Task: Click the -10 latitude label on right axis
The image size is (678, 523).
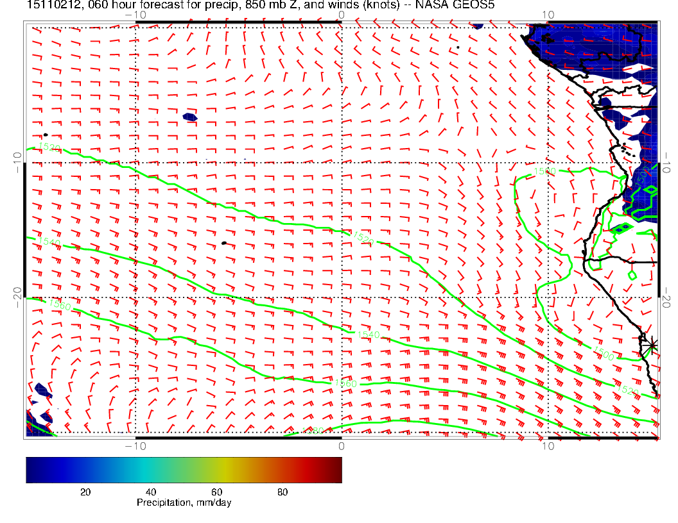Action: 668,159
